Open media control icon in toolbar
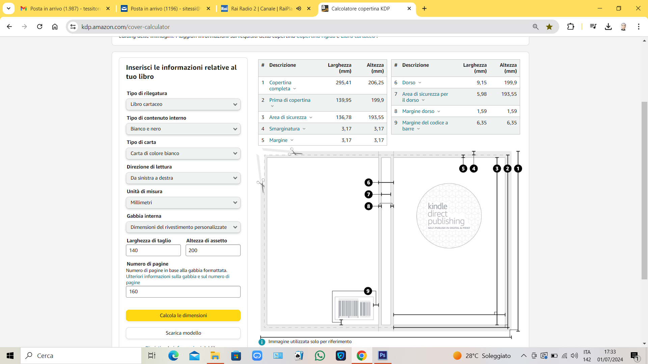This screenshot has height=364, width=648. tap(593, 27)
